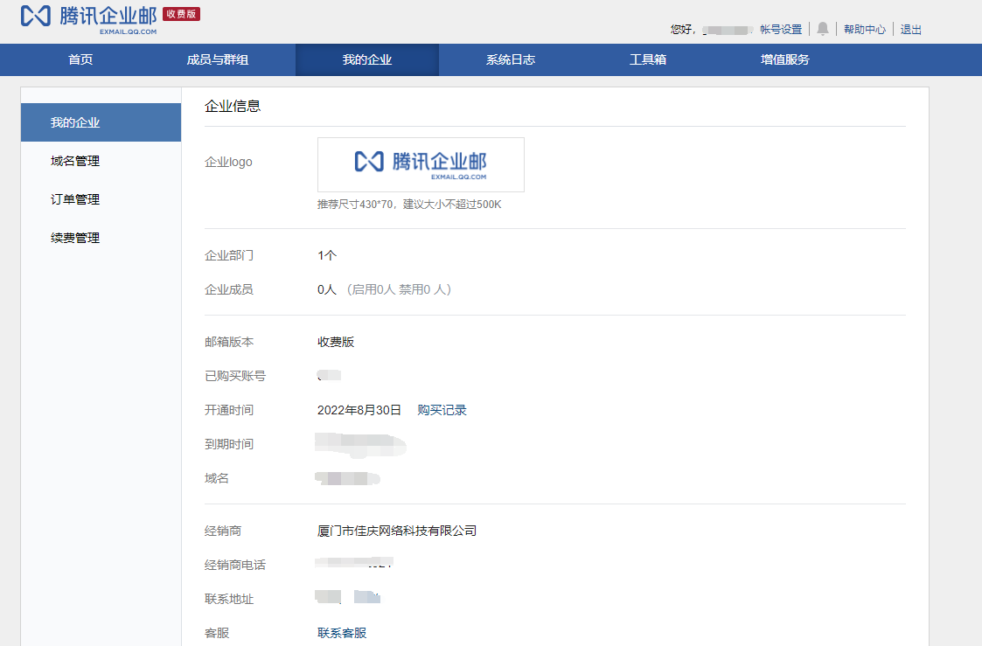Select the 我的企业 top navigation tab

(367, 59)
